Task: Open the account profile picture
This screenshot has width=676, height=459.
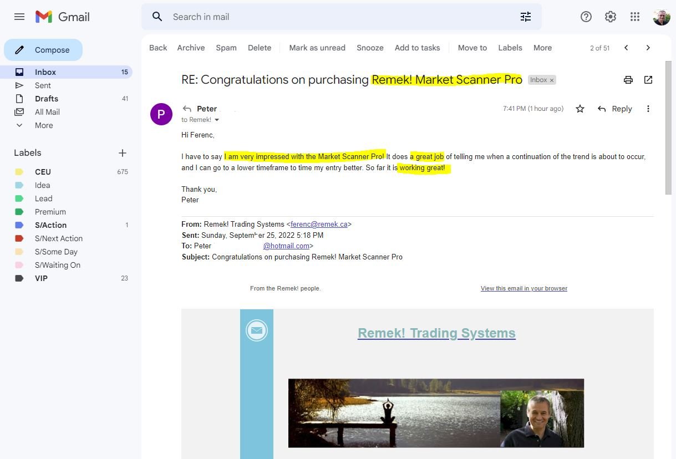Action: (662, 17)
